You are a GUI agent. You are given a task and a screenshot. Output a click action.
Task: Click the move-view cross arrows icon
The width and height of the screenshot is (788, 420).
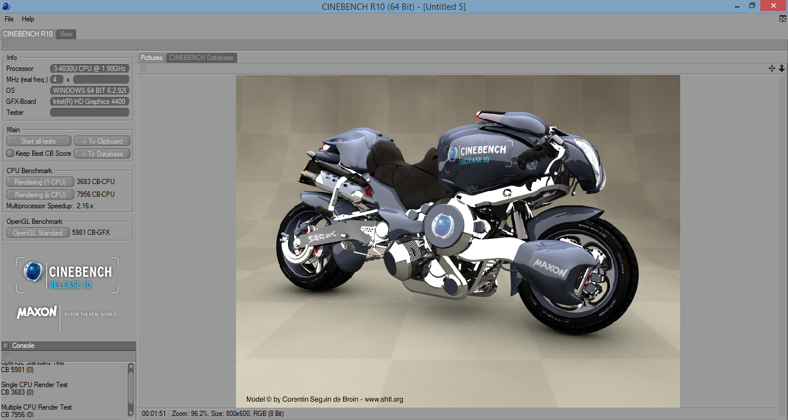(772, 68)
